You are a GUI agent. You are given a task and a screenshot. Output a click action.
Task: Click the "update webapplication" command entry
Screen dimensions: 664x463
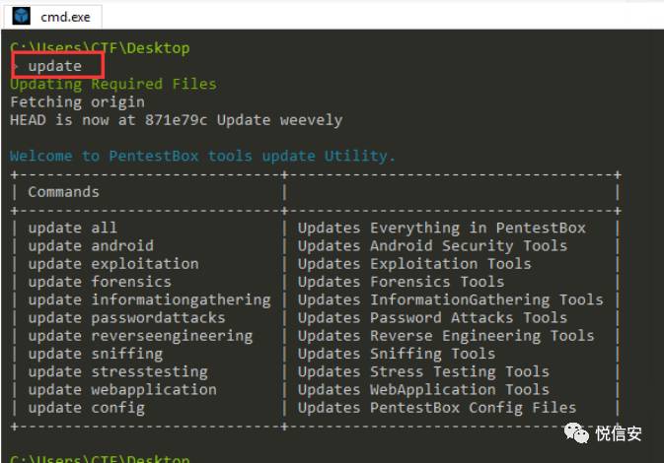tap(122, 389)
